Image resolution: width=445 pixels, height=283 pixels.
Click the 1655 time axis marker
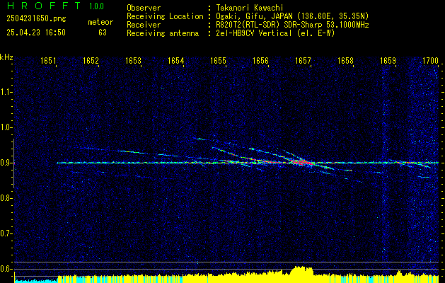pyautogui.click(x=218, y=61)
